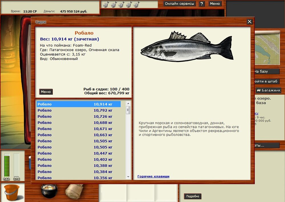The width and height of the screenshot is (285, 202).
Task: Click the first medal icon in top bar
Action: point(106,5)
